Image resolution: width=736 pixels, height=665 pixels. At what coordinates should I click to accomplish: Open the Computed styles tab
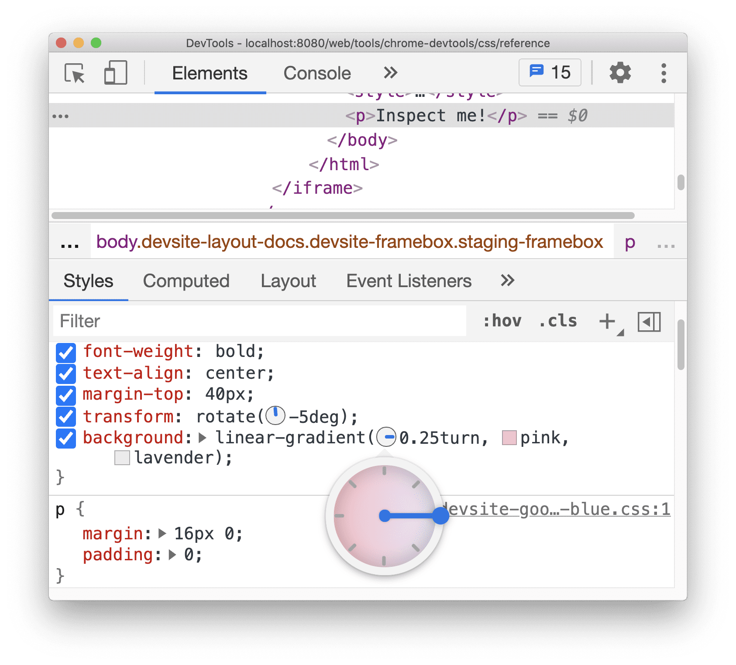click(x=186, y=281)
